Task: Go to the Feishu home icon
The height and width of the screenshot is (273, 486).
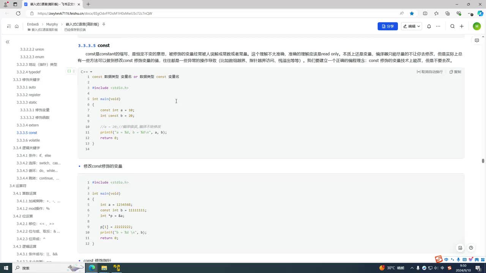Action: (x=17, y=26)
